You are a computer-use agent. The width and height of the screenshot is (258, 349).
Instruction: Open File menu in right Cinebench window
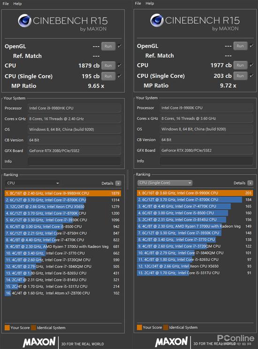click(138, 3)
